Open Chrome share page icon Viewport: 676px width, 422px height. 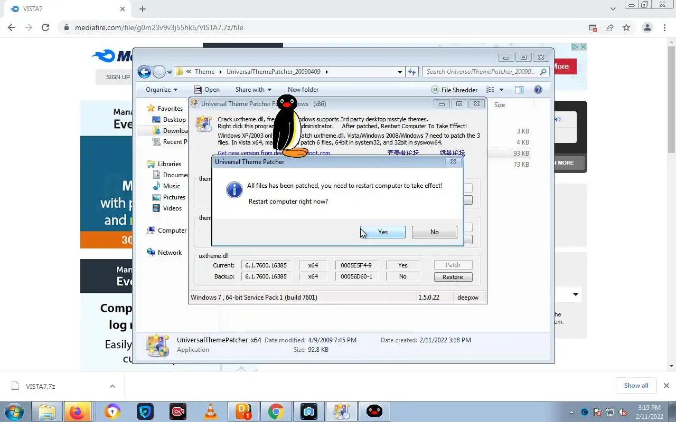[609, 27]
